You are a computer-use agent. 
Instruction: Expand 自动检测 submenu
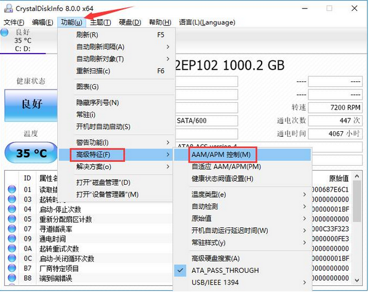(243, 206)
